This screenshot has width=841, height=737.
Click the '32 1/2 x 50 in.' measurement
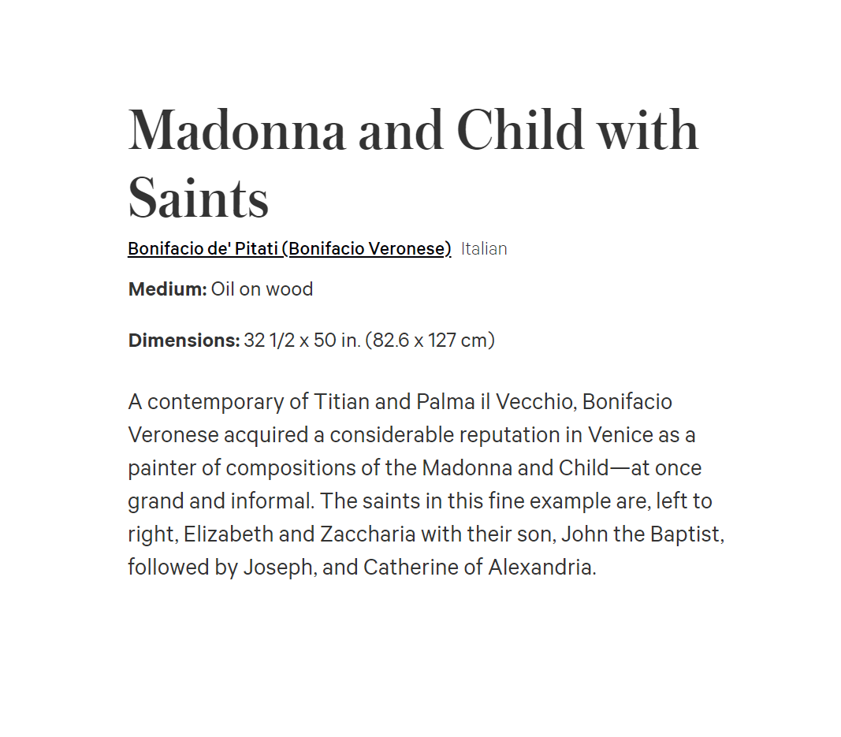pos(302,340)
